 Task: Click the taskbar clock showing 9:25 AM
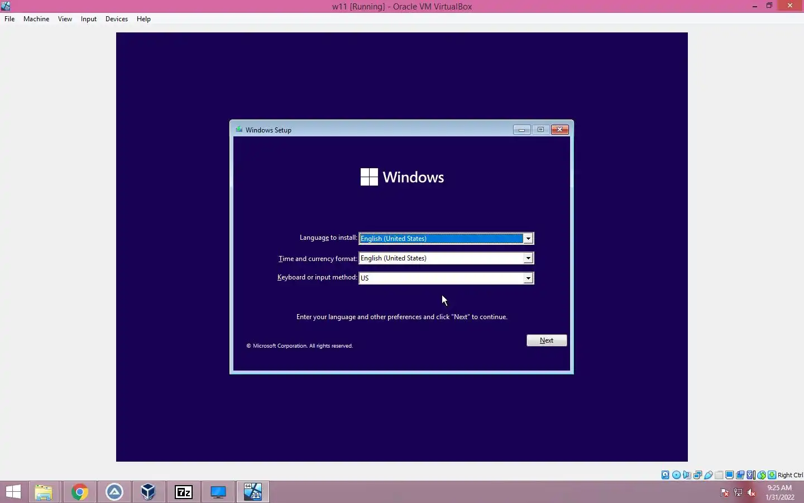coord(779,492)
